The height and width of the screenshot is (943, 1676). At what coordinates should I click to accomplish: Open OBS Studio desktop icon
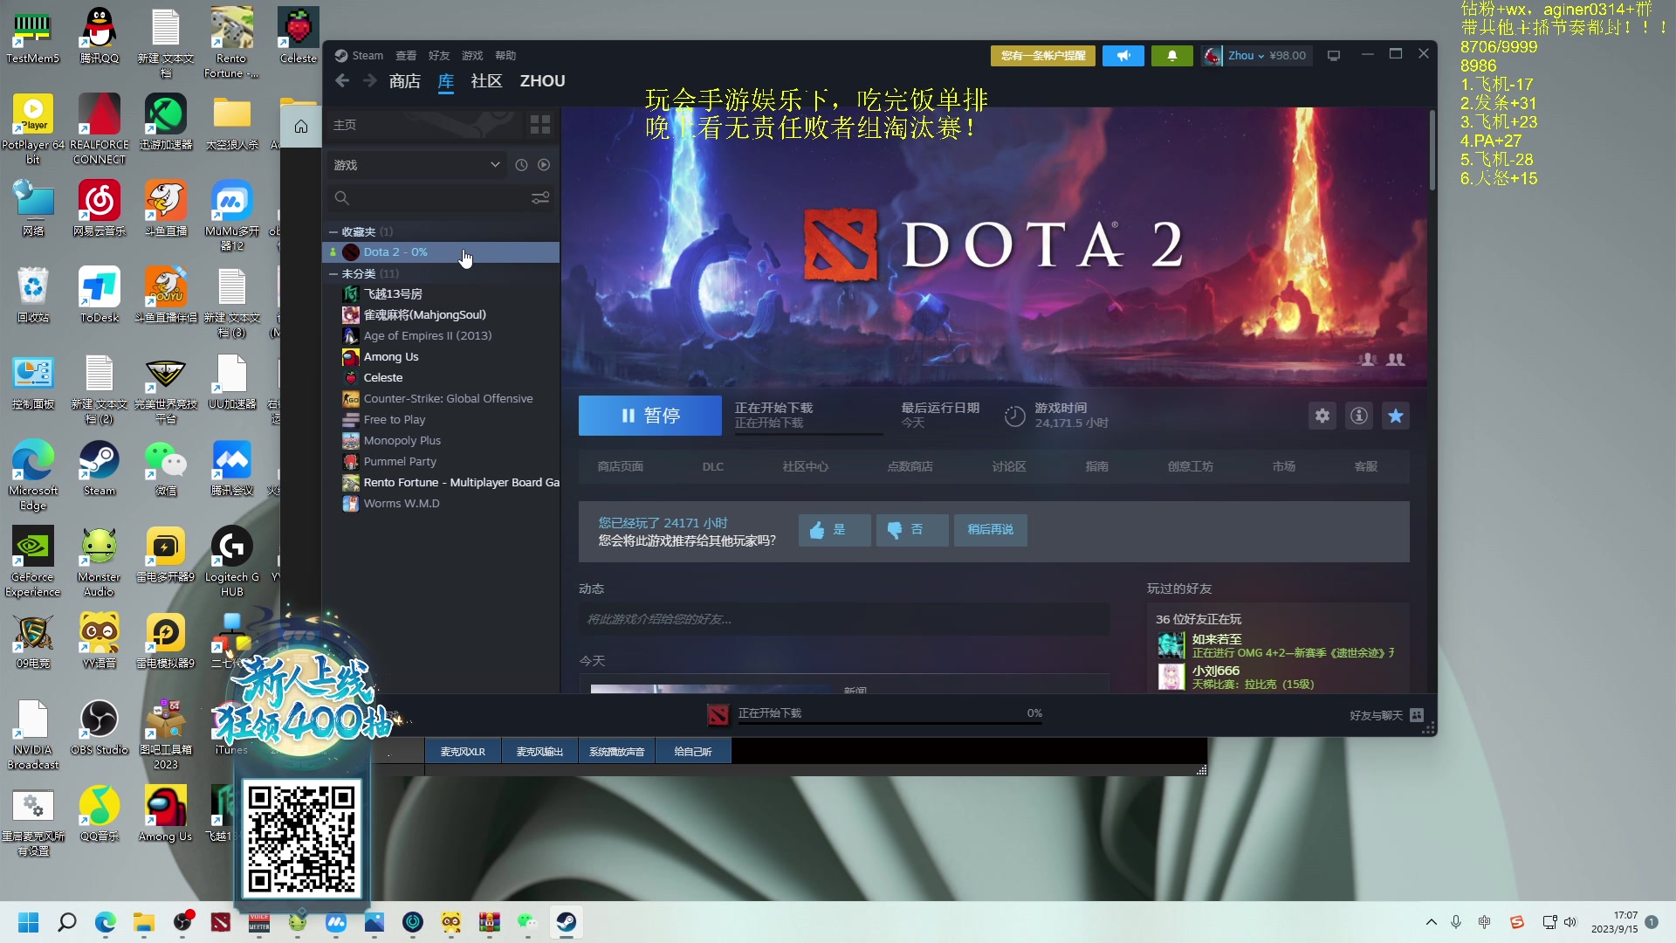[x=100, y=726]
